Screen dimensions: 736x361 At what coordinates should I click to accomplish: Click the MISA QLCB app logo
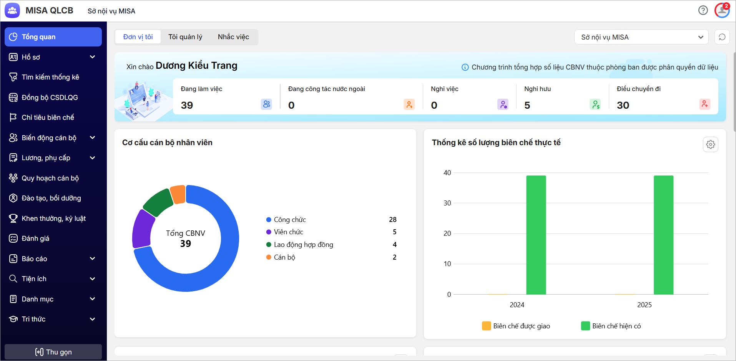pos(12,10)
